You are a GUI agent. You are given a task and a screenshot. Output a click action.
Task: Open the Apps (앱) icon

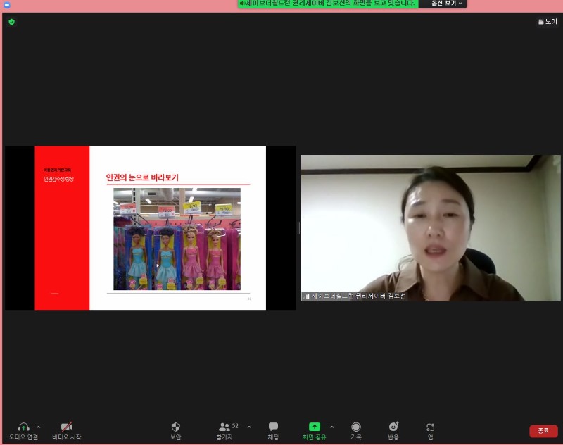click(x=430, y=427)
